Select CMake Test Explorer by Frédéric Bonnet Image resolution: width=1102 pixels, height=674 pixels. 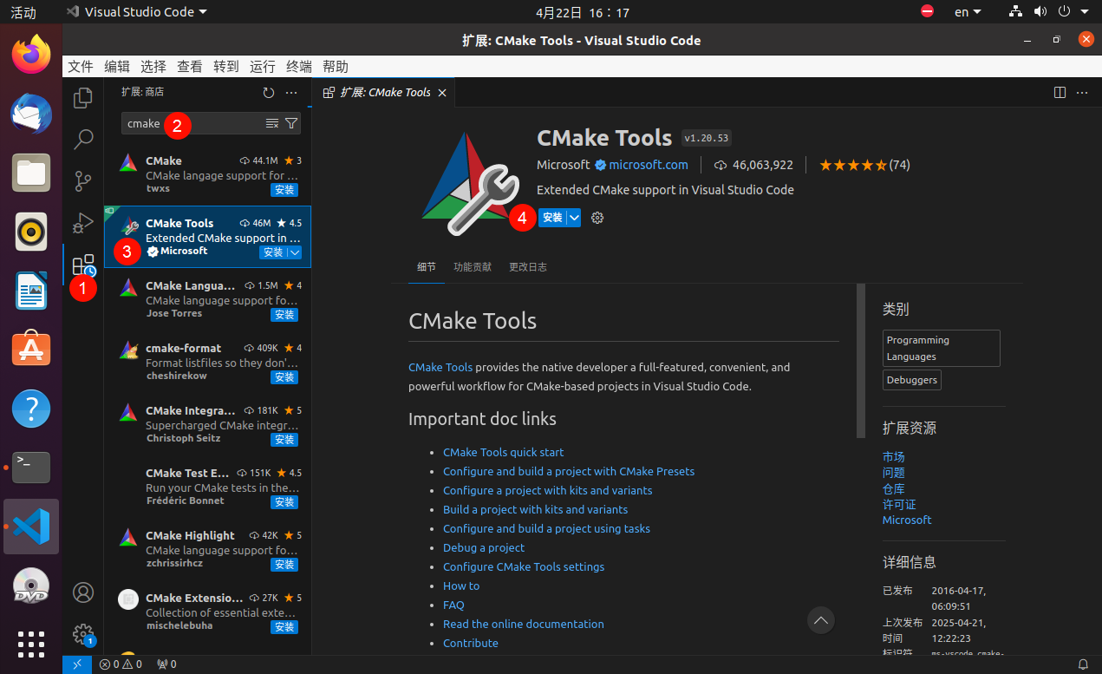click(x=207, y=487)
